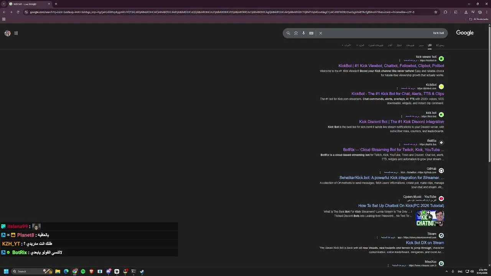Open File Explorer from the taskbar
Screen dimensions: 491x276
tap(58, 271)
